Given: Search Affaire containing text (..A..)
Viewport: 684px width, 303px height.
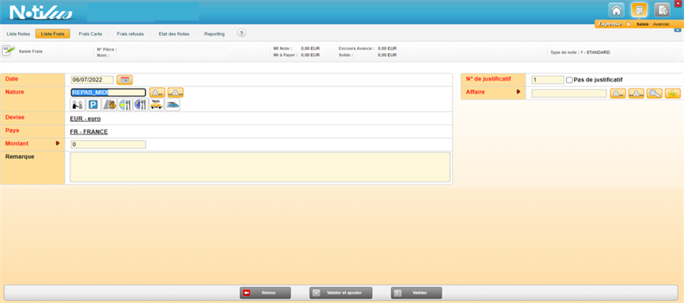Looking at the screenshot, I should (x=636, y=93).
